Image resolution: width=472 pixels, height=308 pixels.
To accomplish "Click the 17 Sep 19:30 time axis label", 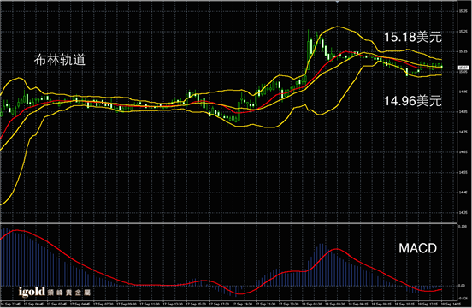I will click(x=243, y=305).
